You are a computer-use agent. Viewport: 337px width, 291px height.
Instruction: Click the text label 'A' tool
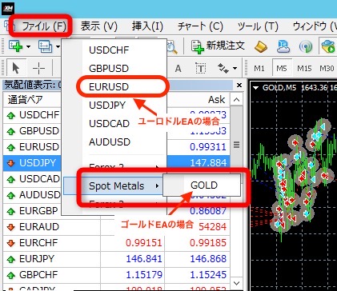[178, 69]
